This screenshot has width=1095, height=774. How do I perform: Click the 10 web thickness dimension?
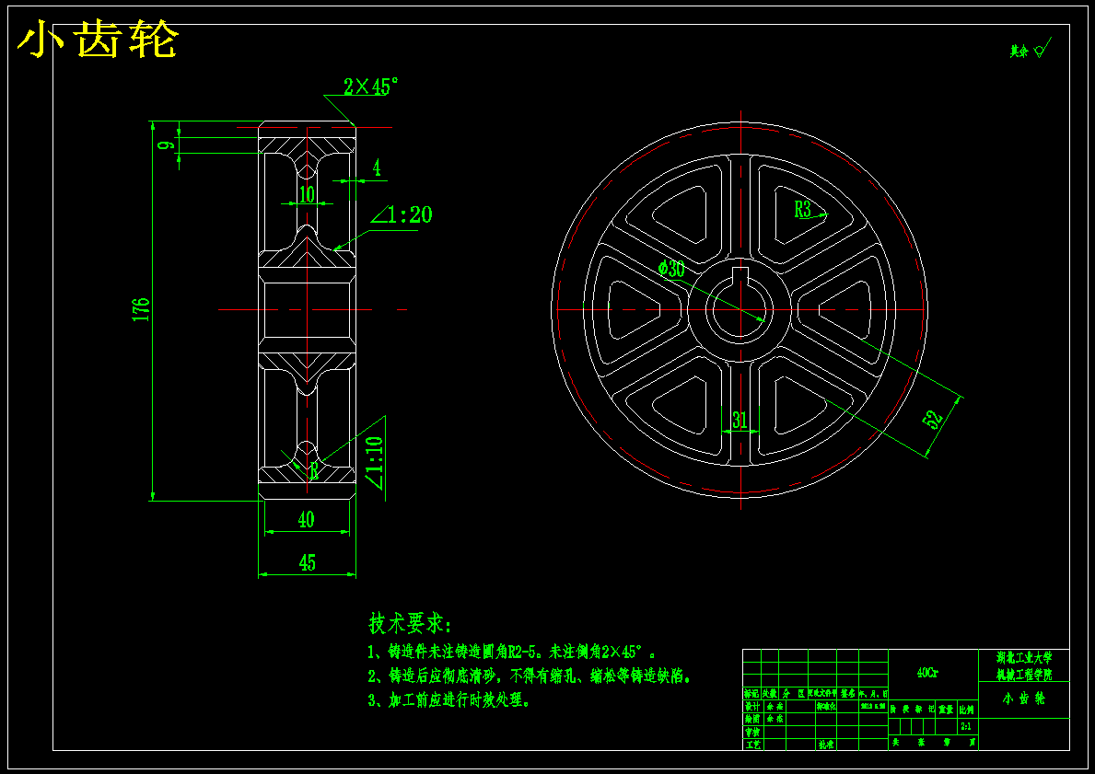308,194
